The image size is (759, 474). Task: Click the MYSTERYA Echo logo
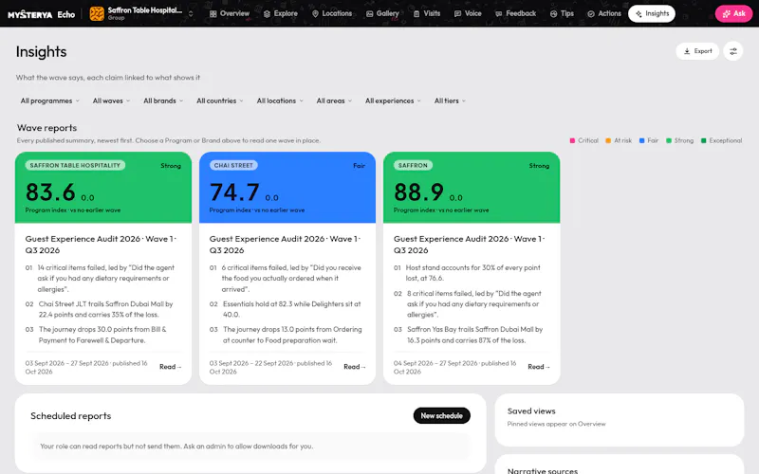41,14
